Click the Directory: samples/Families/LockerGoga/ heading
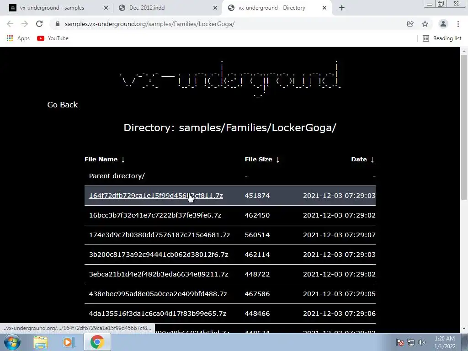The height and width of the screenshot is (351, 468). (230, 128)
